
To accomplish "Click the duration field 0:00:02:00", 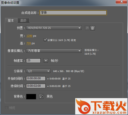I will (36, 86).
